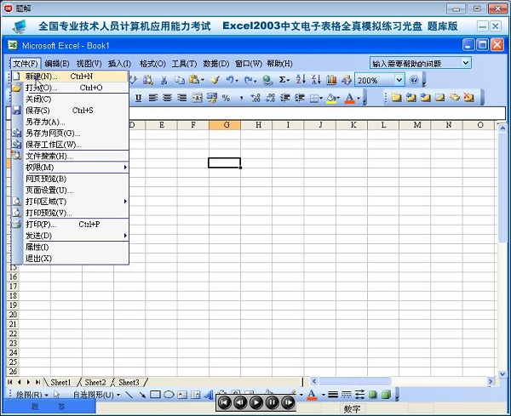Viewport: 511px width, 416px height.
Task: Expand the help question box dropdown
Action: tap(466, 62)
